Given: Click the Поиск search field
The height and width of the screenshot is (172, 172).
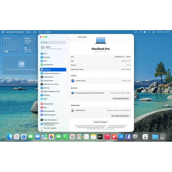Looking at the screenshot, I should click(53, 42).
